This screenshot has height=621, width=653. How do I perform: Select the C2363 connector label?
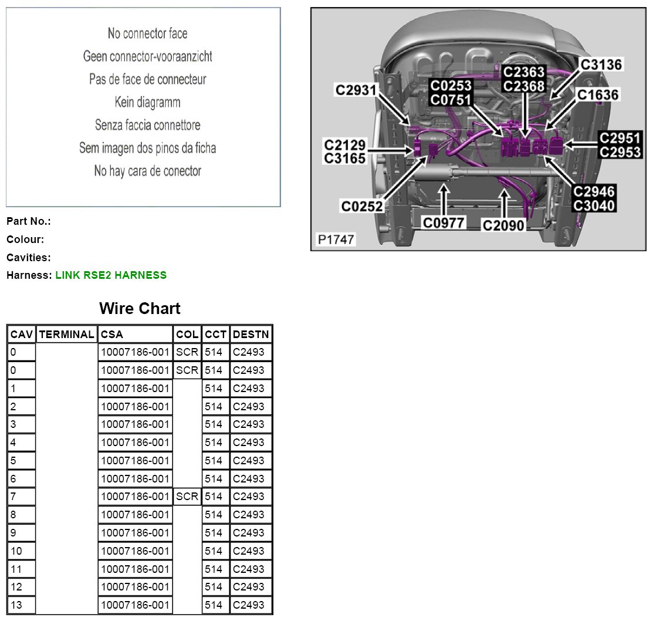click(525, 73)
